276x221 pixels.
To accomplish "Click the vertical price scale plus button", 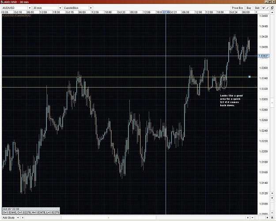I will (272, 198).
